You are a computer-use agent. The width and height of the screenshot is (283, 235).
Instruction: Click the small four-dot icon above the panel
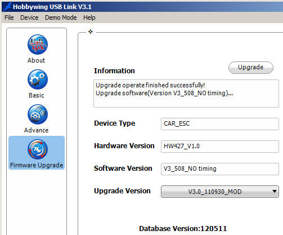pyautogui.click(x=91, y=32)
